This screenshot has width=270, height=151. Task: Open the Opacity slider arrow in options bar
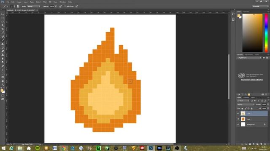click(x=56, y=6)
